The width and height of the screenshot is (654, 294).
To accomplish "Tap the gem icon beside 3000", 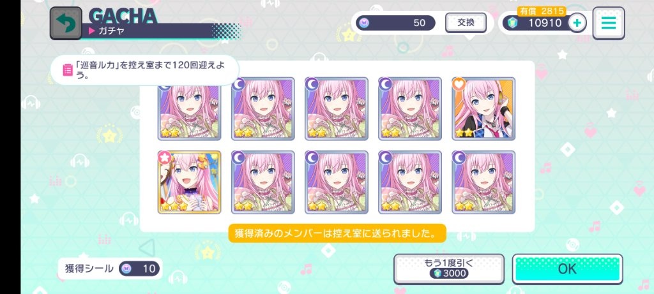I will (x=437, y=273).
